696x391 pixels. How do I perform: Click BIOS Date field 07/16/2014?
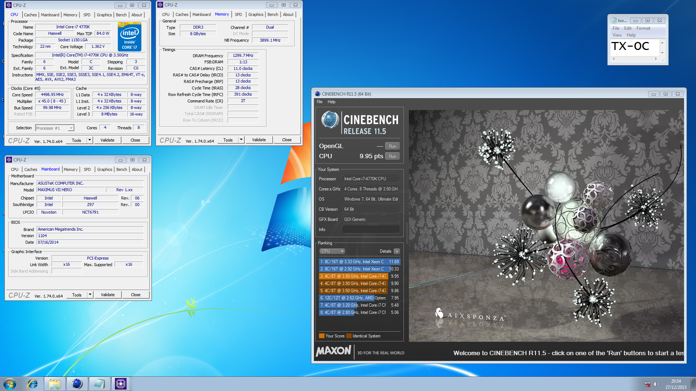(x=90, y=243)
